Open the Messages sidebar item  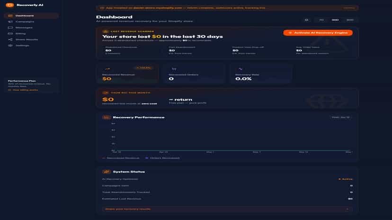[x=31, y=28]
